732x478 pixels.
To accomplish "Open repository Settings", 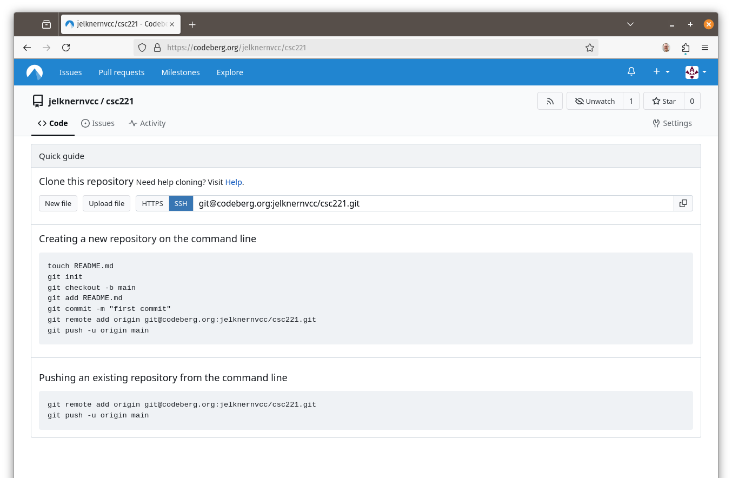I will click(x=672, y=123).
